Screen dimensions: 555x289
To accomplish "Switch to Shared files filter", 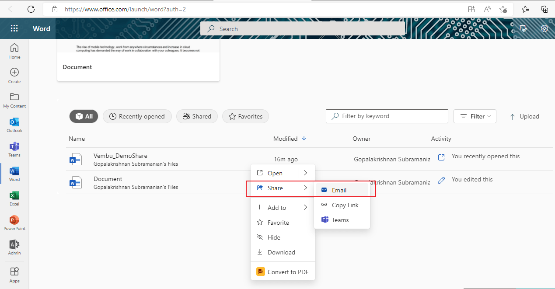I will tap(197, 116).
